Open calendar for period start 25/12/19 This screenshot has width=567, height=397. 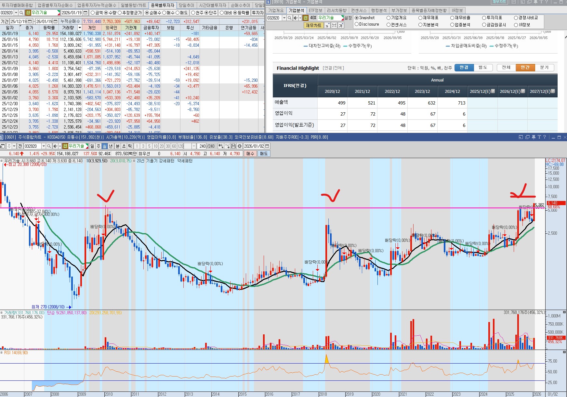tap(30, 21)
